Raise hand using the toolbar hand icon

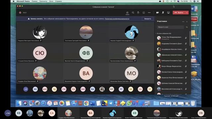pyautogui.click(x=138, y=13)
